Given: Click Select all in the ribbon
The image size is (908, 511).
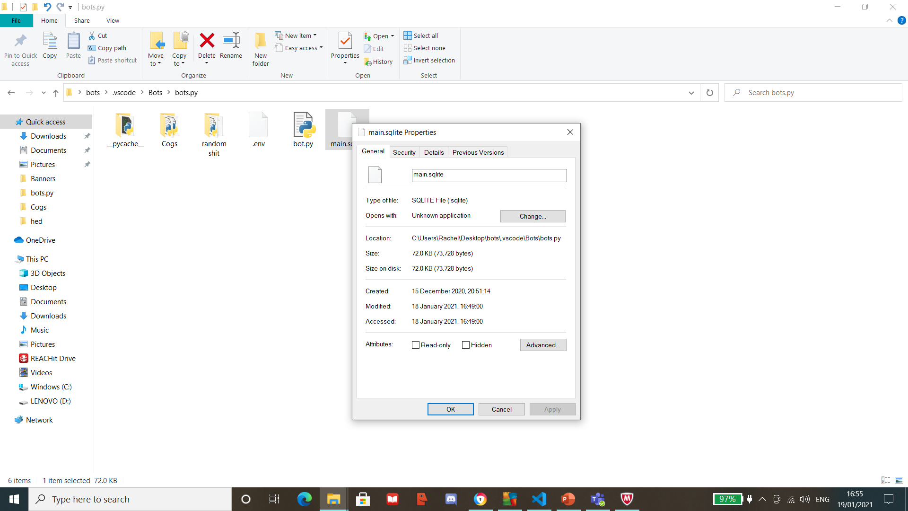Looking at the screenshot, I should tap(421, 35).
